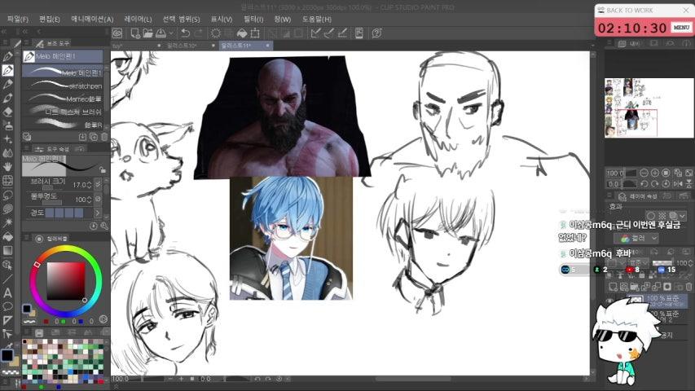The width and height of the screenshot is (695, 391).
Task: Click the Undo arrow in the command bar
Action: [185, 33]
